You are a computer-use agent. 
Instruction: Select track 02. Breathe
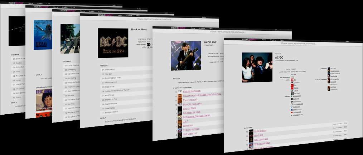(18, 63)
